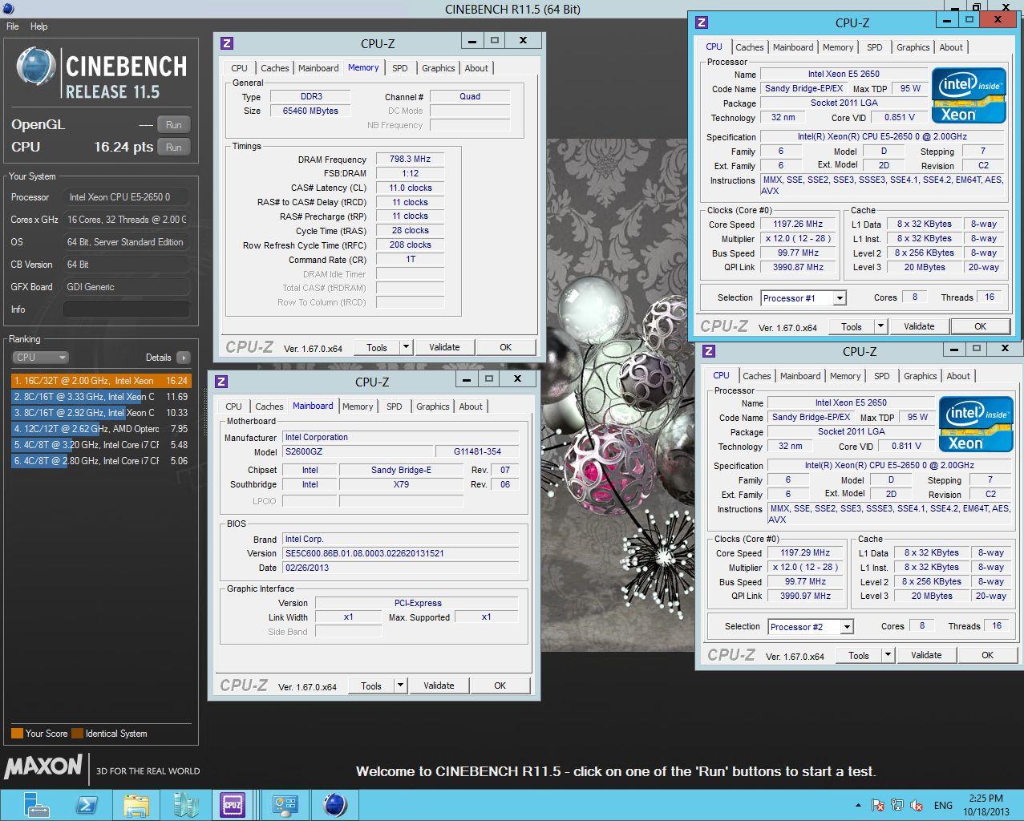The image size is (1024, 821).
Task: Select ranking row 4C/8T @ 2.80 GHz
Action: click(x=101, y=461)
